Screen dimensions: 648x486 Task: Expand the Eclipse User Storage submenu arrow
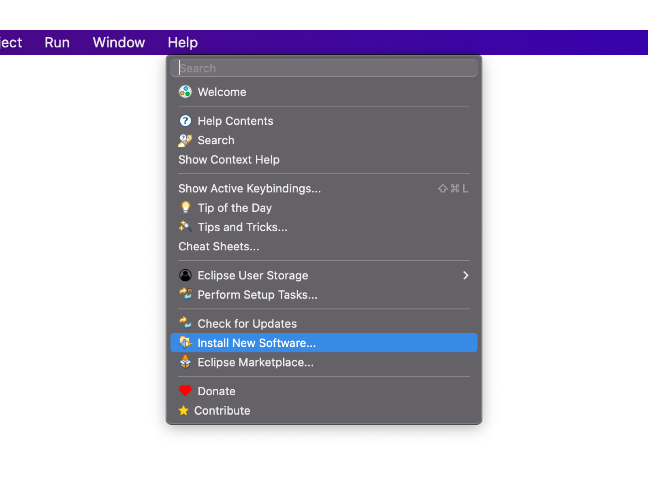(x=466, y=275)
